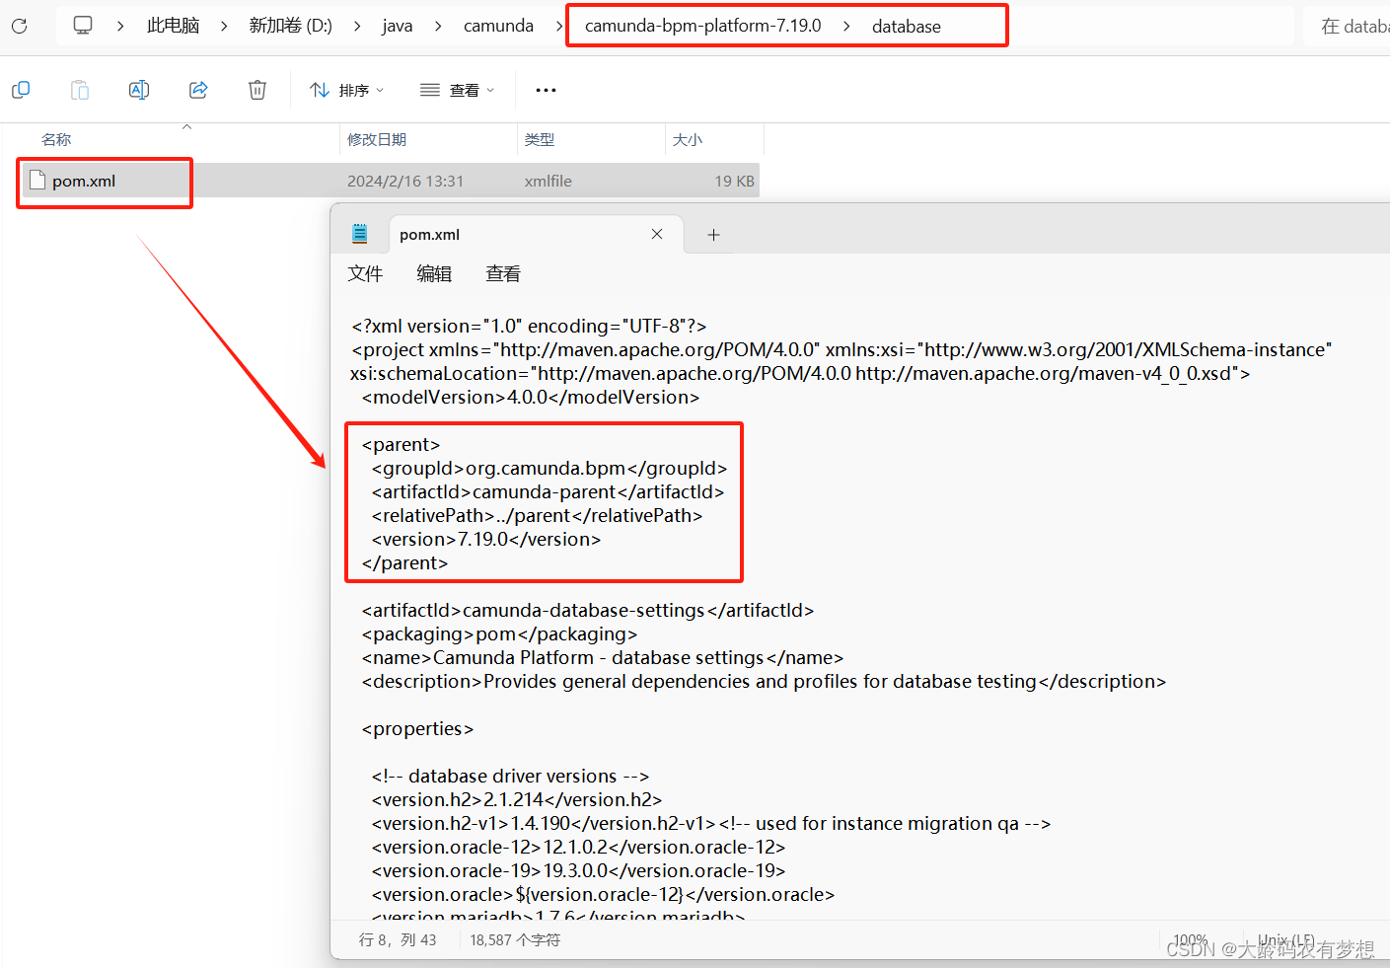Click the xmlfile type cell
Image resolution: width=1390 pixels, height=968 pixels.
pyautogui.click(x=549, y=181)
